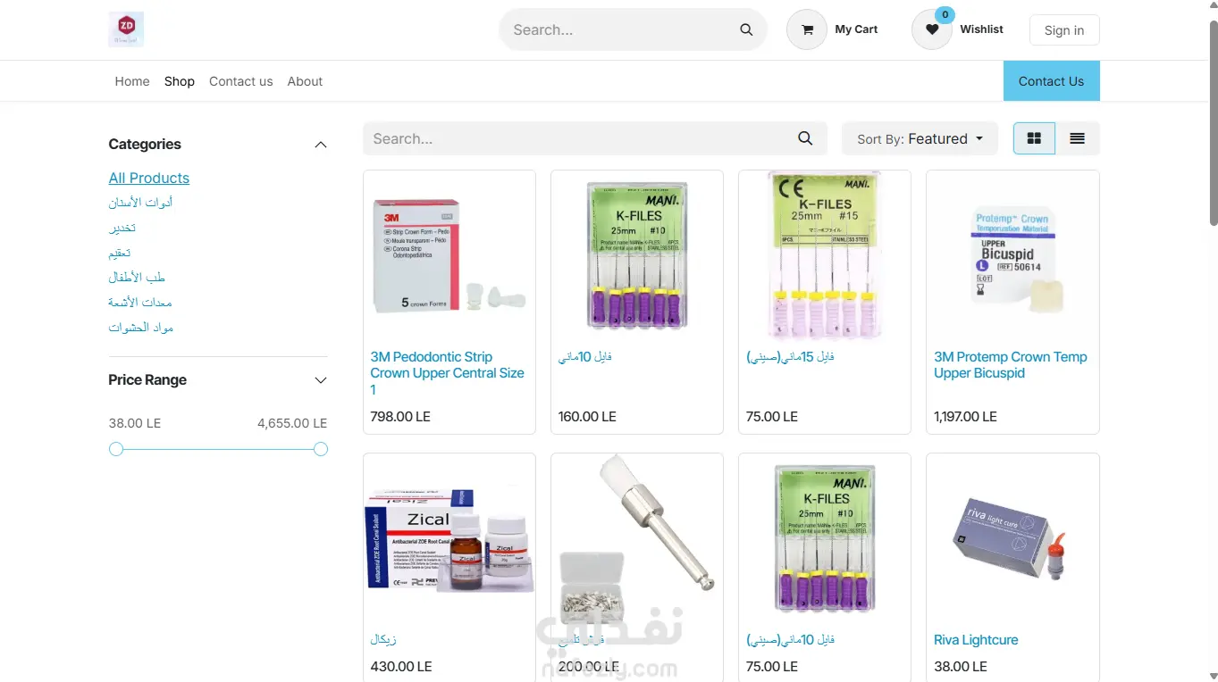1218x682 pixels.
Task: Click the ZD store logo
Action: tap(126, 29)
